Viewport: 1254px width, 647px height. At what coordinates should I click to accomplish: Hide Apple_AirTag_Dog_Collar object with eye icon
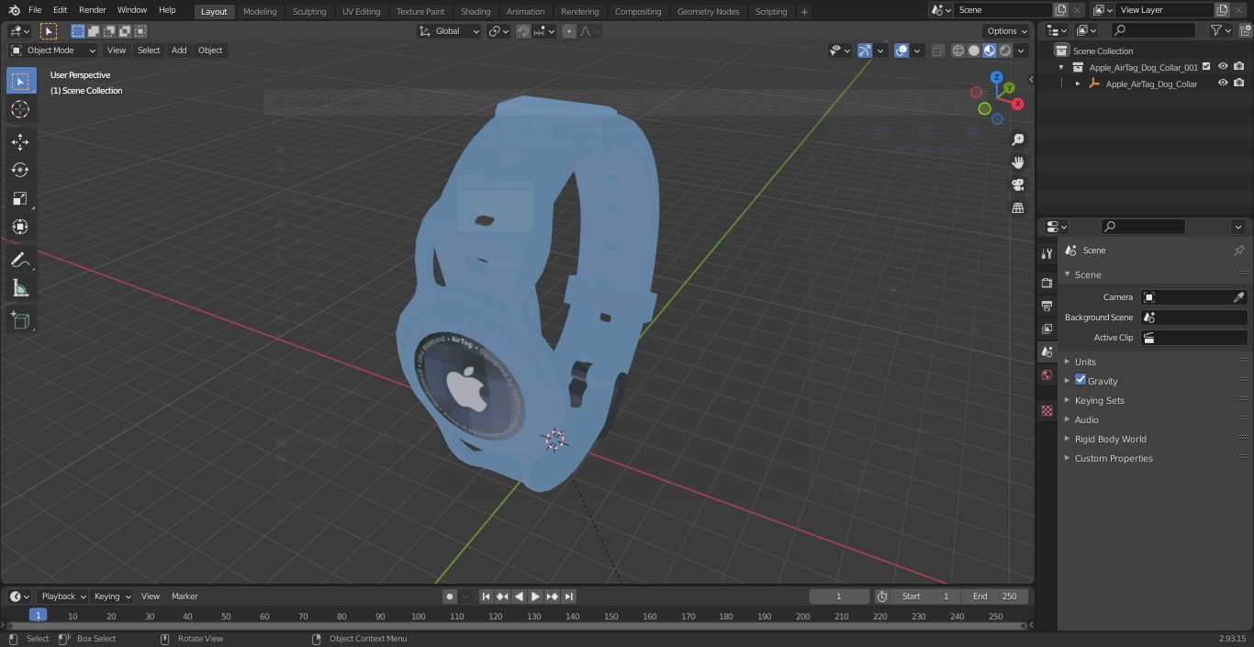pyautogui.click(x=1223, y=84)
